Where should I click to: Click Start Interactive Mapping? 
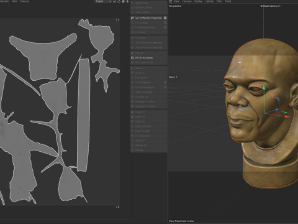(x=148, y=42)
